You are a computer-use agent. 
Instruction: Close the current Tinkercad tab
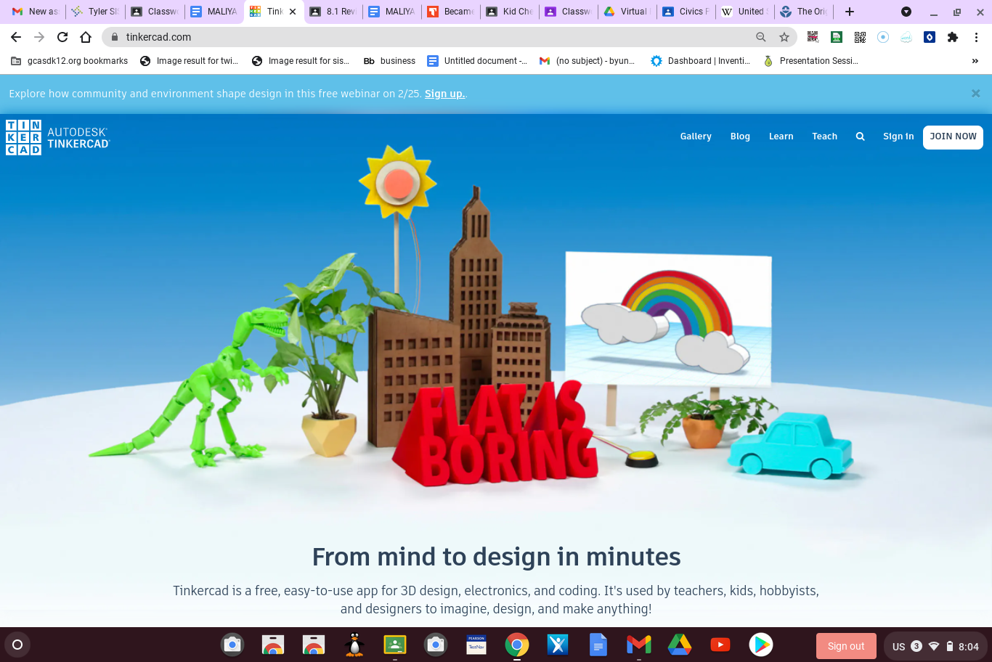(293, 12)
